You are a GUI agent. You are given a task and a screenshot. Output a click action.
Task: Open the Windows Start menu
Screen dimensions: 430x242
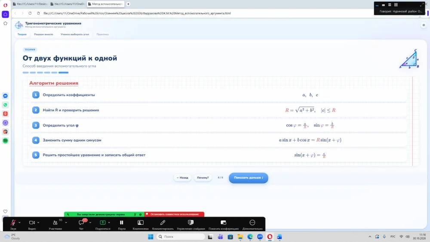point(150,237)
